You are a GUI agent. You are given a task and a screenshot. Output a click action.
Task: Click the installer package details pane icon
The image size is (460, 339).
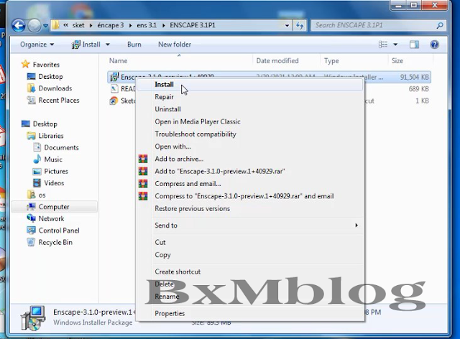(33, 317)
